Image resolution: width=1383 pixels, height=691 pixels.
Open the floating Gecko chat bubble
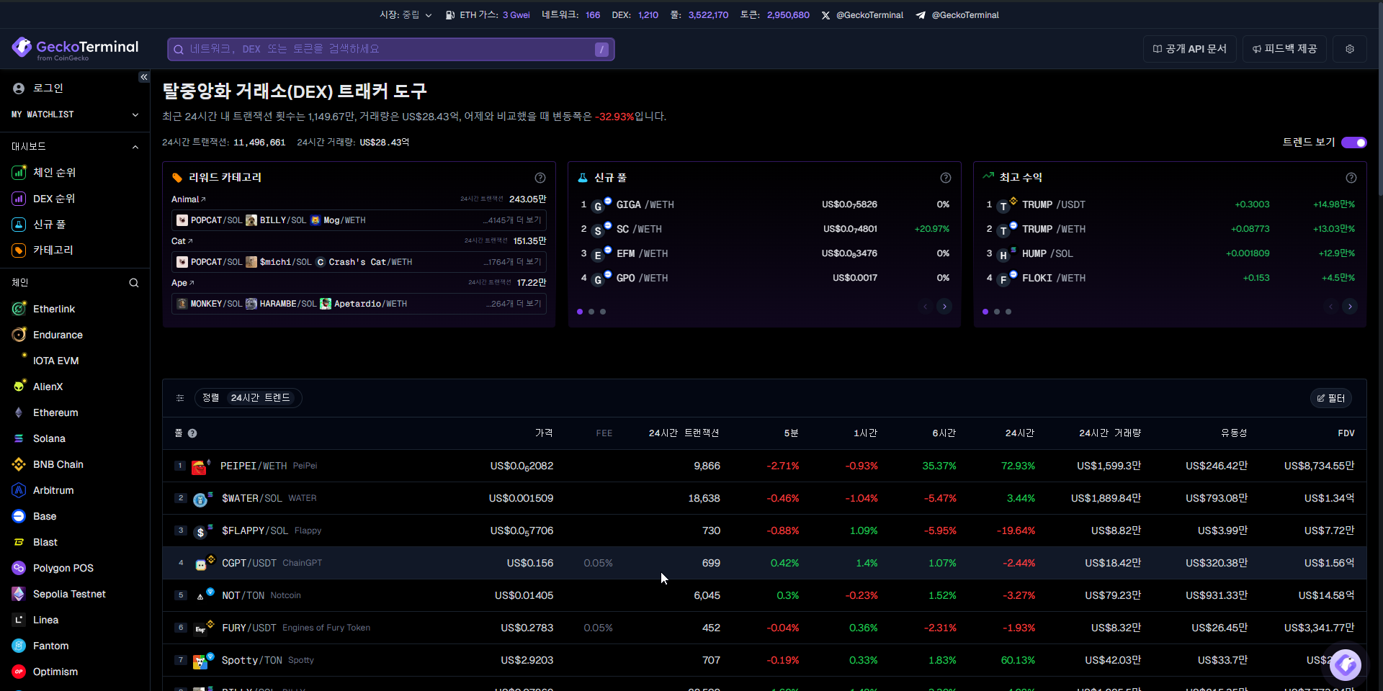[1346, 664]
